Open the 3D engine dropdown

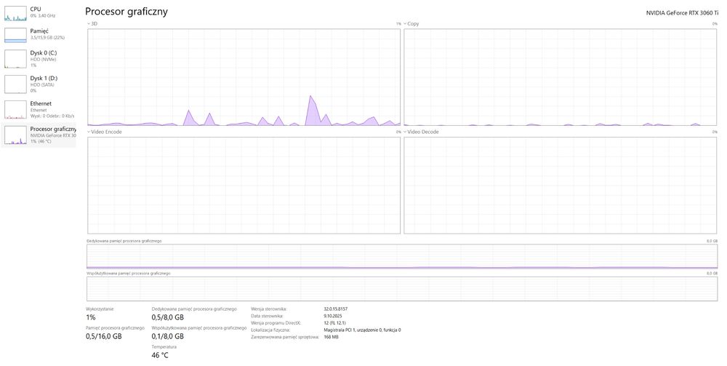(92, 24)
